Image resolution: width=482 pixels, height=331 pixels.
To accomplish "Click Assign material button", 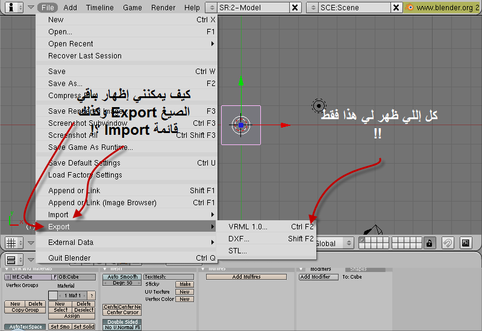I will pyautogui.click(x=72, y=316).
